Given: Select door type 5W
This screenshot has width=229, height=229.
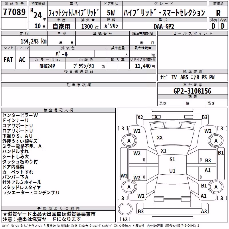Looking at the screenshot, I should (111, 13).
